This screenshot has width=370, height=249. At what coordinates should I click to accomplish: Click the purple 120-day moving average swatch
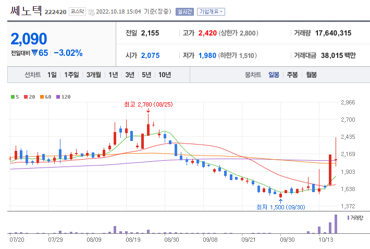58,97
